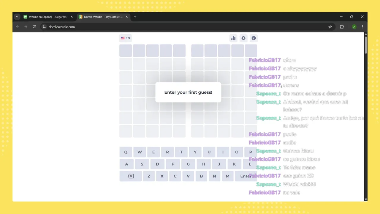Open a new browser tab
Screen dimensions: 380x214
[x=135, y=17]
